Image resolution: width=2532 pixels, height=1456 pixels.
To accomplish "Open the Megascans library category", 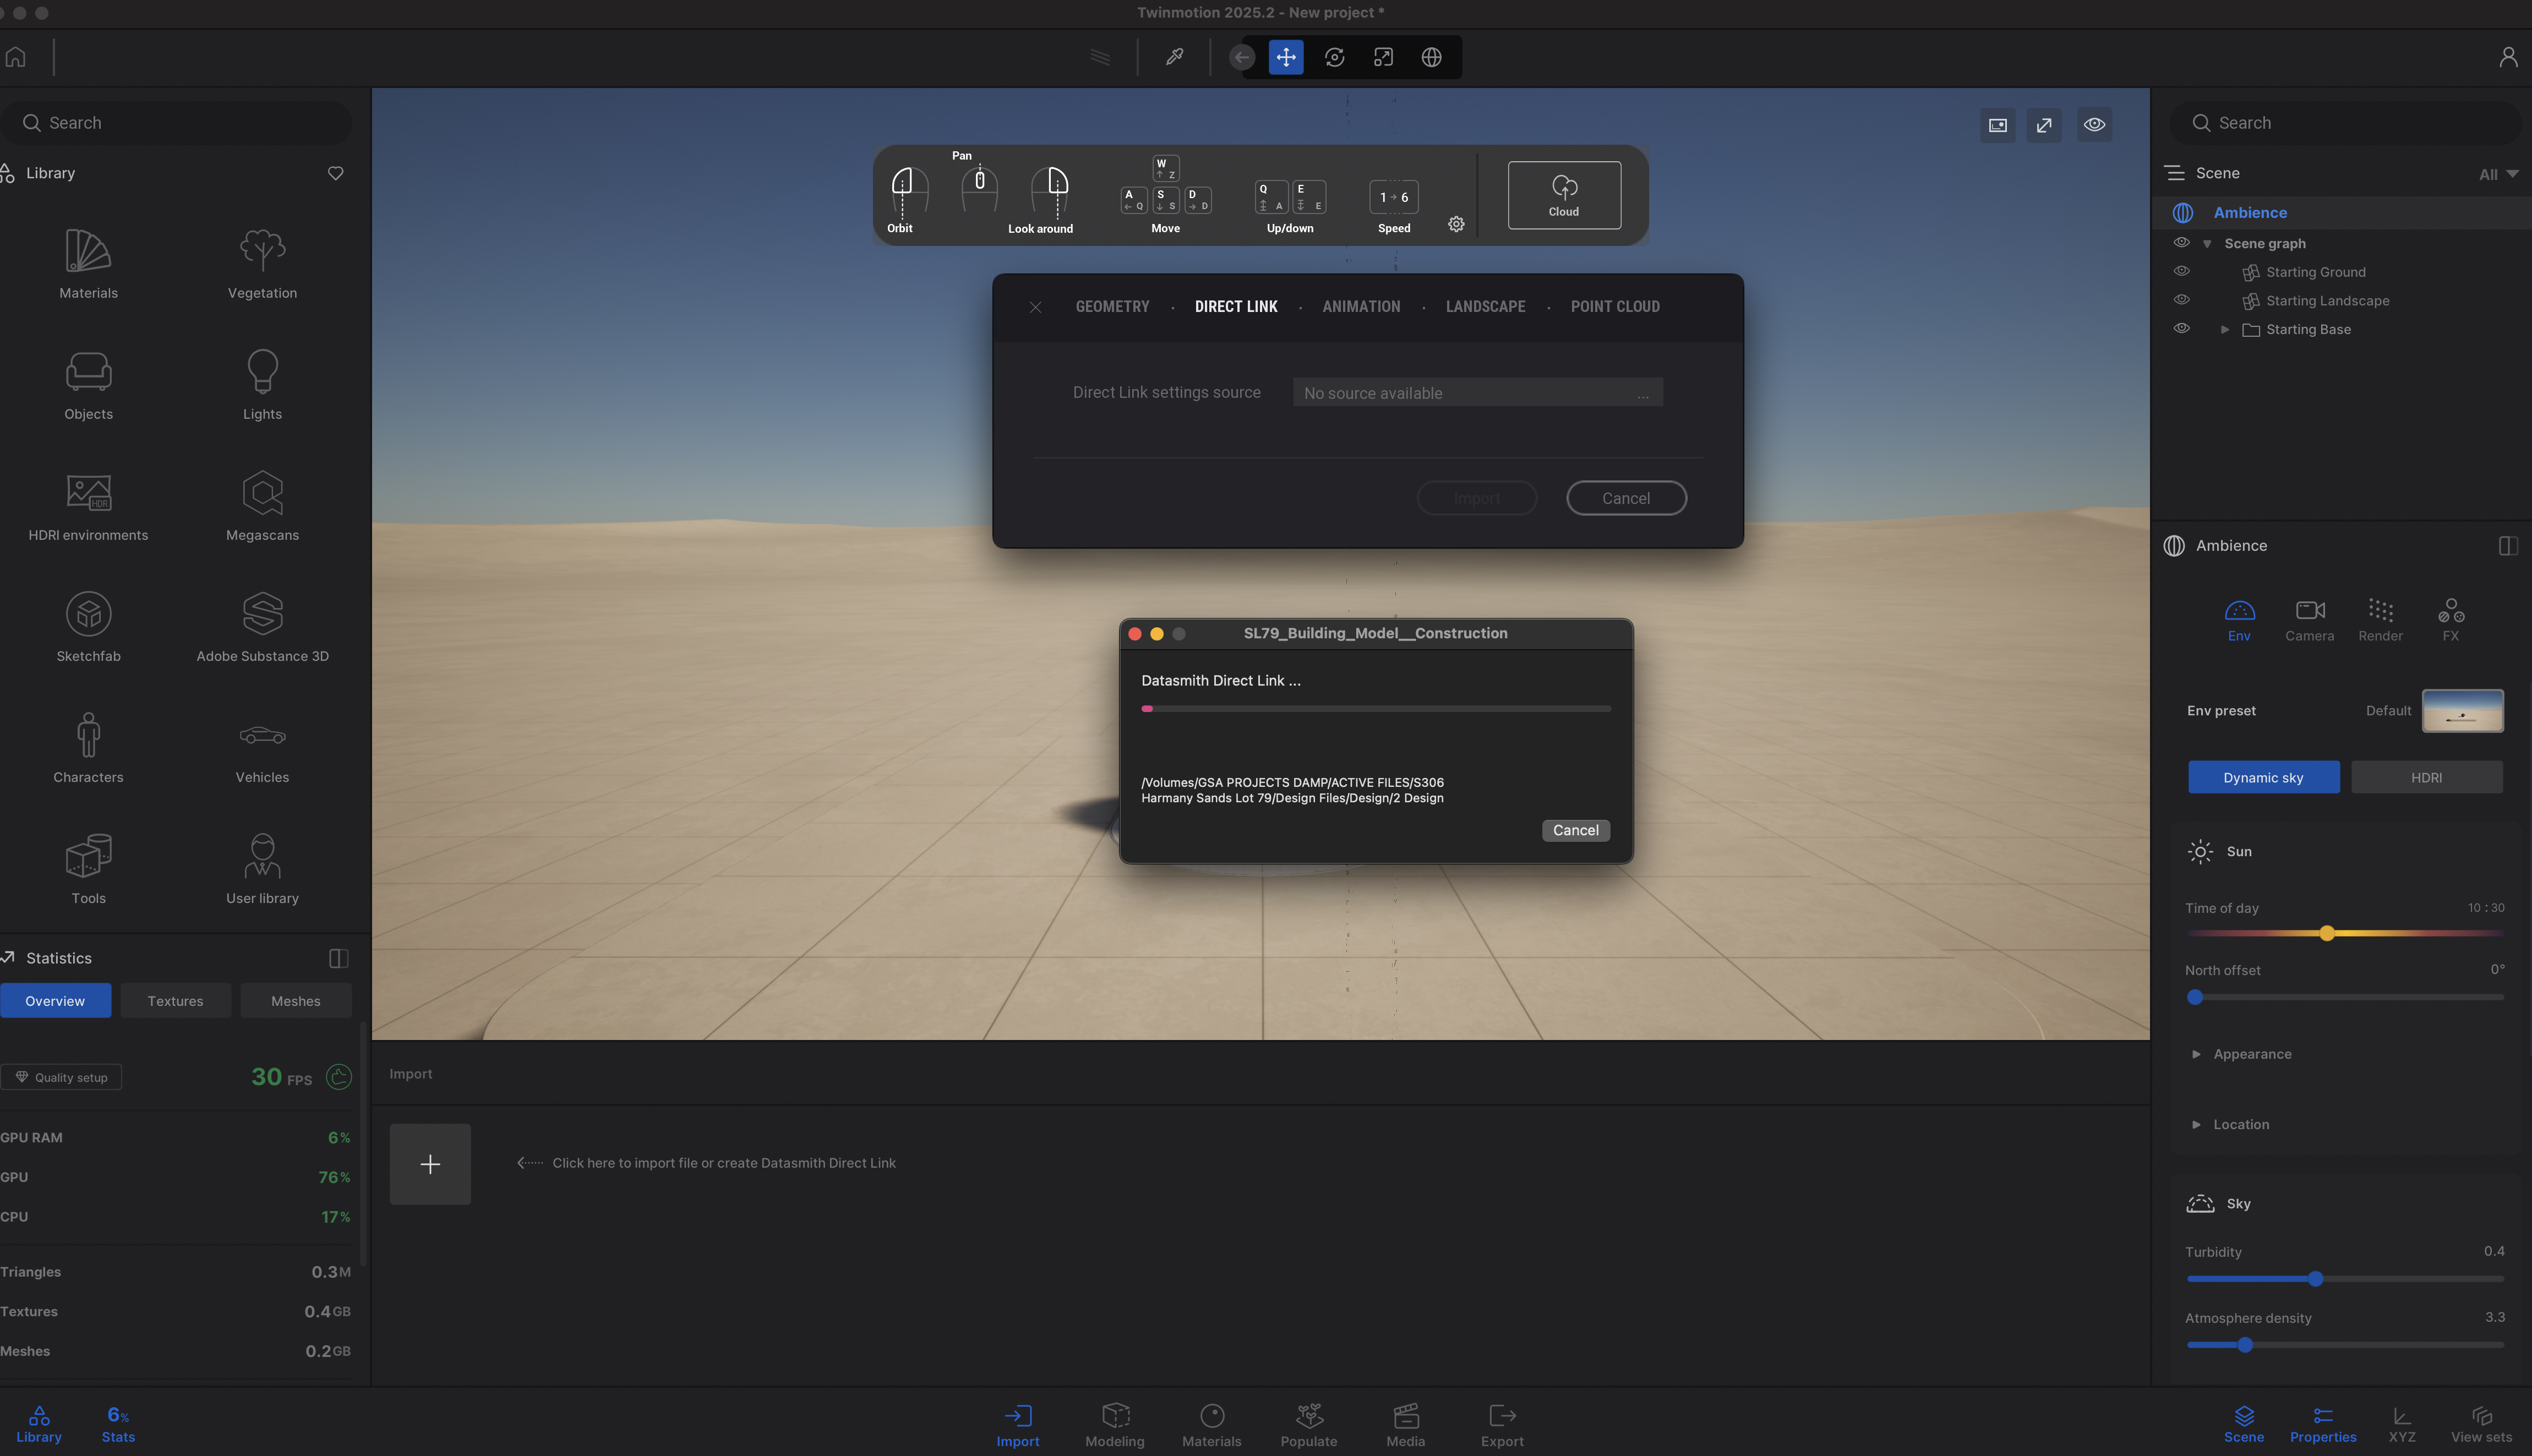I will 262,505.
